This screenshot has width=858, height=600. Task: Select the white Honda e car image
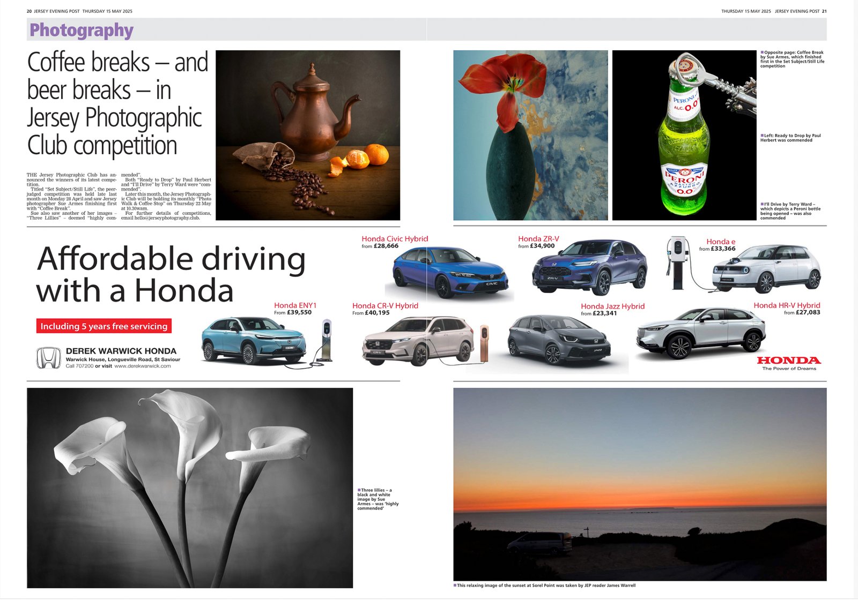(766, 268)
